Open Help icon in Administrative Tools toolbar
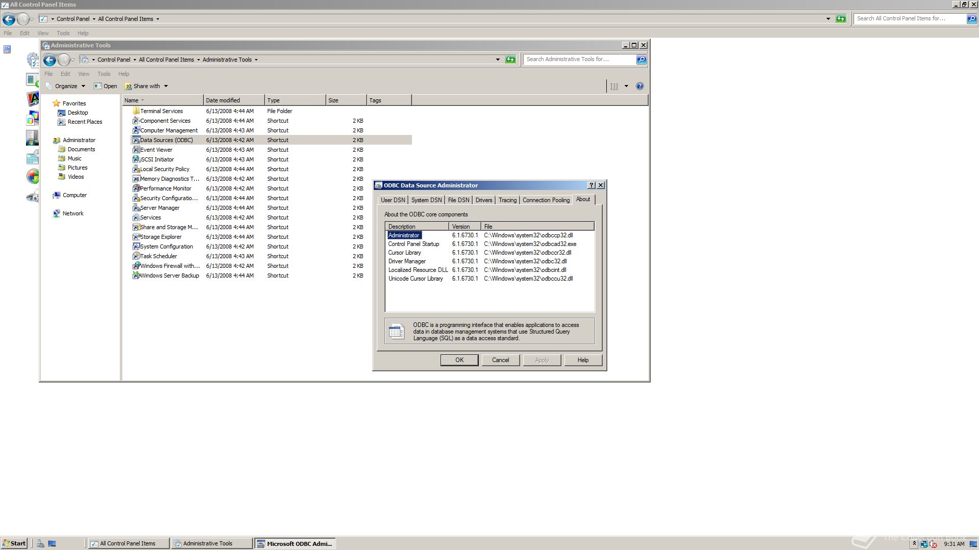This screenshot has height=550, width=979. click(640, 86)
